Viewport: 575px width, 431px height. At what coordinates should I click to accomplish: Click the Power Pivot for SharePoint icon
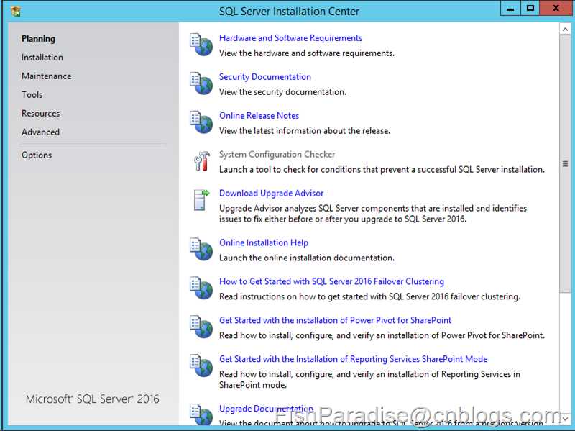pyautogui.click(x=201, y=327)
